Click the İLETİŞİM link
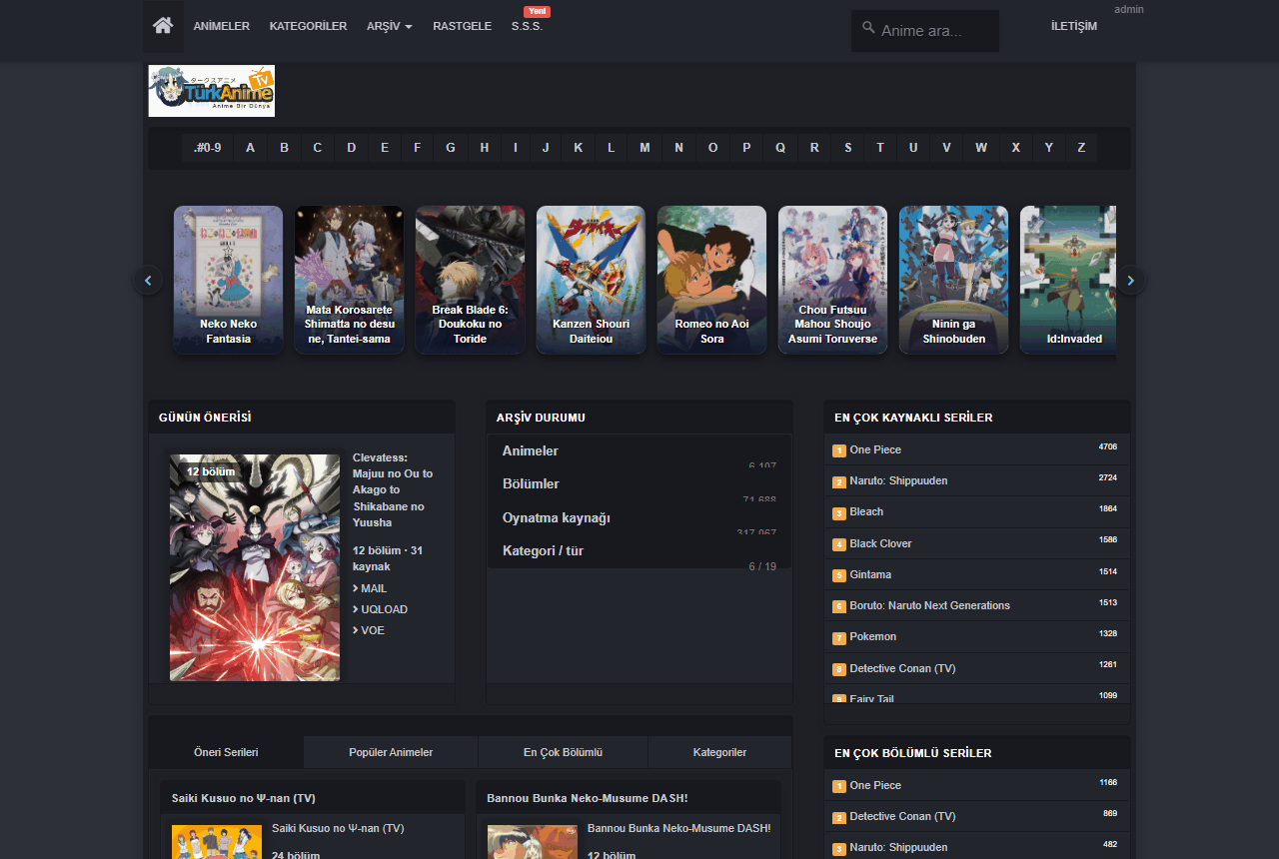This screenshot has width=1279, height=859. pos(1074,26)
